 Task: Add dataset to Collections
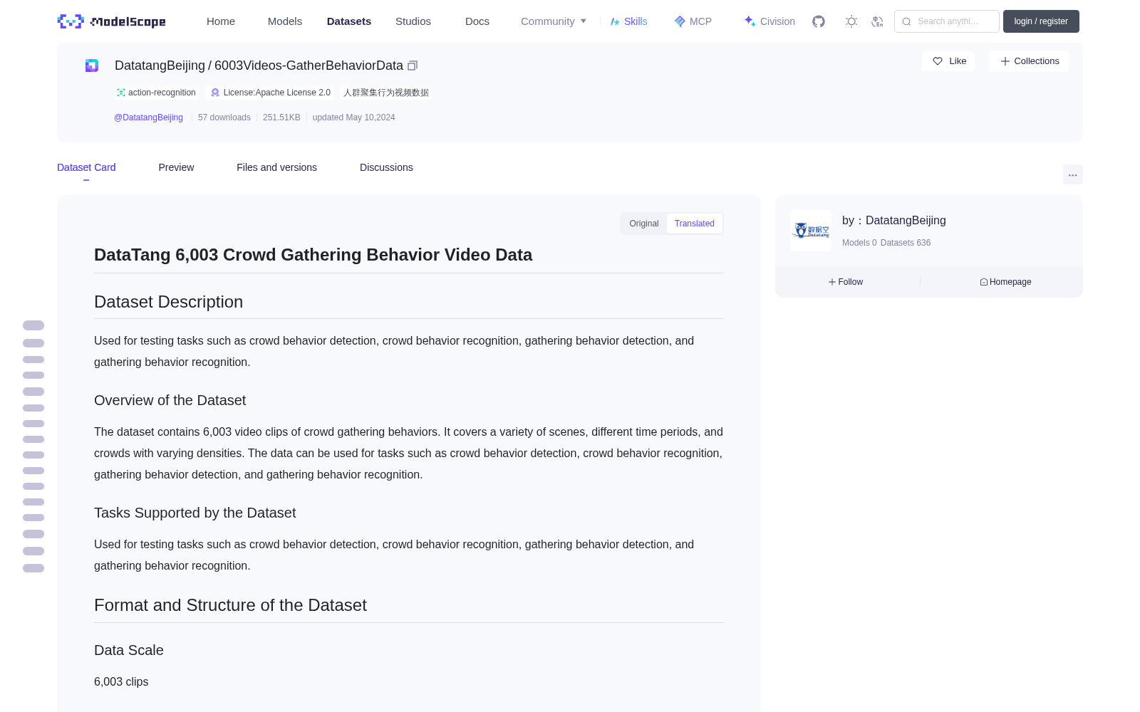coord(1029,61)
